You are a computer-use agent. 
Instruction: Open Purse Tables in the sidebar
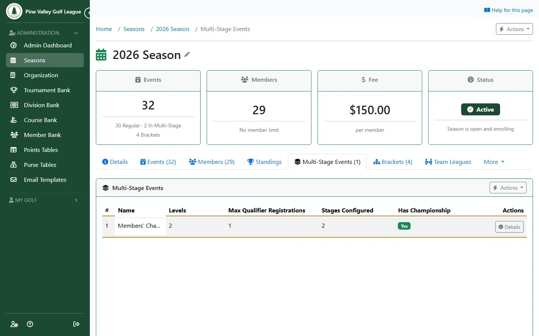coord(45,165)
